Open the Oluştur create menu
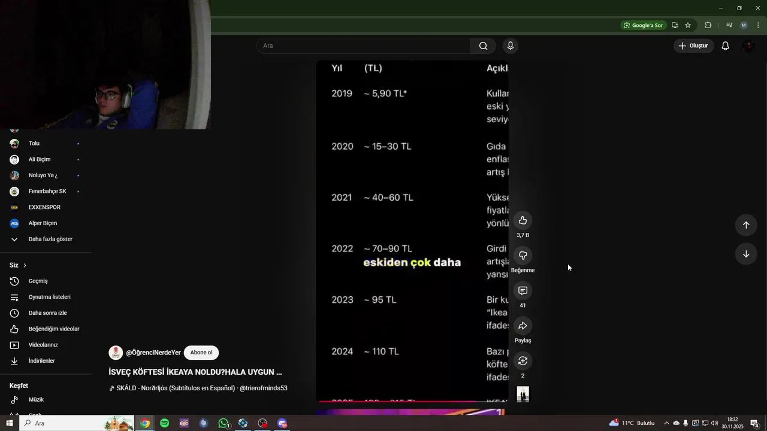This screenshot has height=431, width=767. point(693,46)
